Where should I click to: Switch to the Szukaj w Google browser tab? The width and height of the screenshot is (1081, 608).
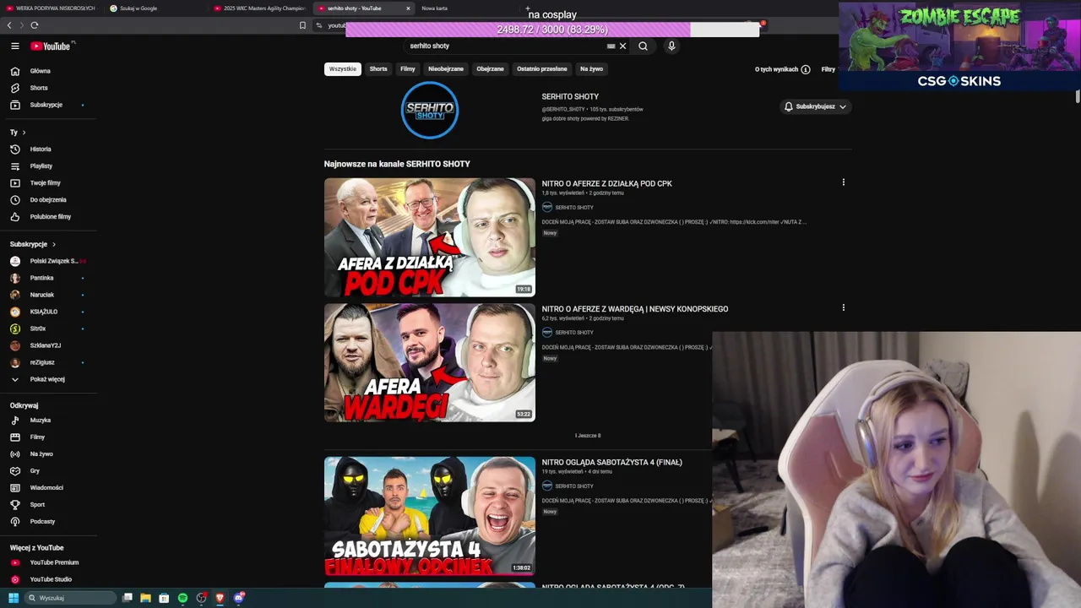[x=152, y=8]
